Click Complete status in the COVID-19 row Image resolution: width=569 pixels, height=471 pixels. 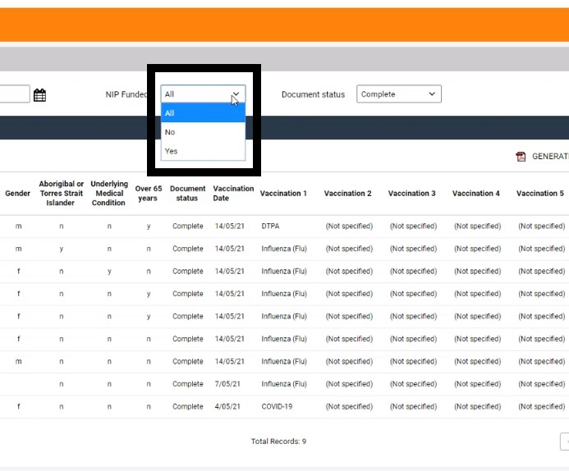[x=187, y=406]
